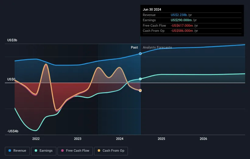The height and width of the screenshot is (159, 250).
Task: Click the Free Cash Flow label in tooltip
Action: [154, 25]
